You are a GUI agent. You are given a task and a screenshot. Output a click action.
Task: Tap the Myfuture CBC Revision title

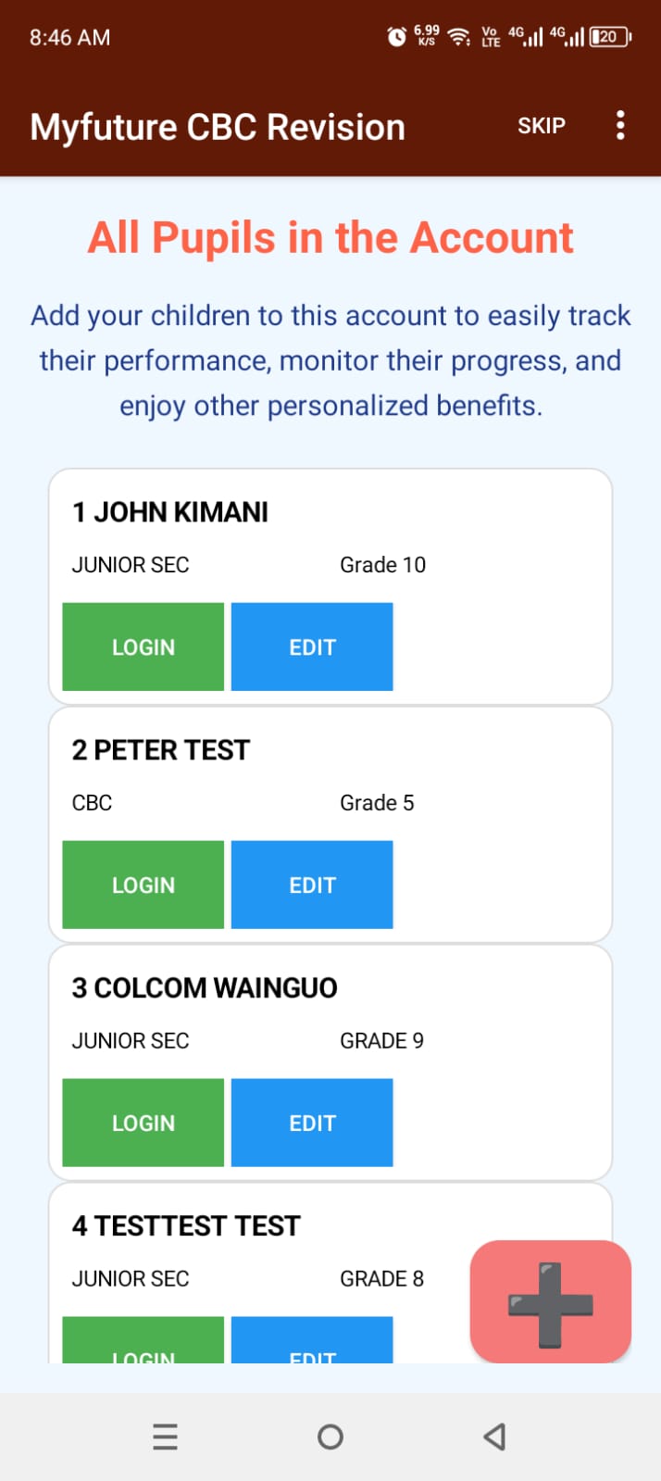(x=217, y=126)
